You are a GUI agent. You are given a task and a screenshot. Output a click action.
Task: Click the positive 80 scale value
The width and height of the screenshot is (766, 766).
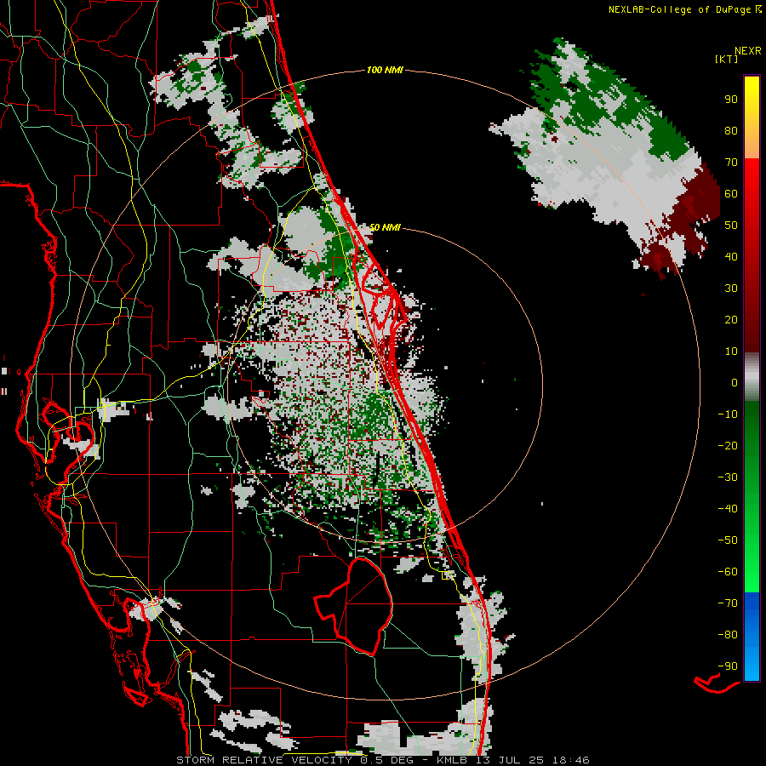tap(731, 130)
